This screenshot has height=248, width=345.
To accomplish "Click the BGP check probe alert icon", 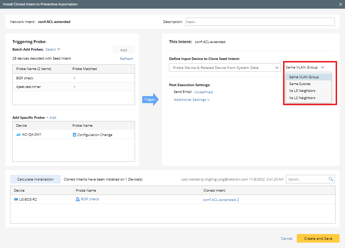I will [77, 199].
